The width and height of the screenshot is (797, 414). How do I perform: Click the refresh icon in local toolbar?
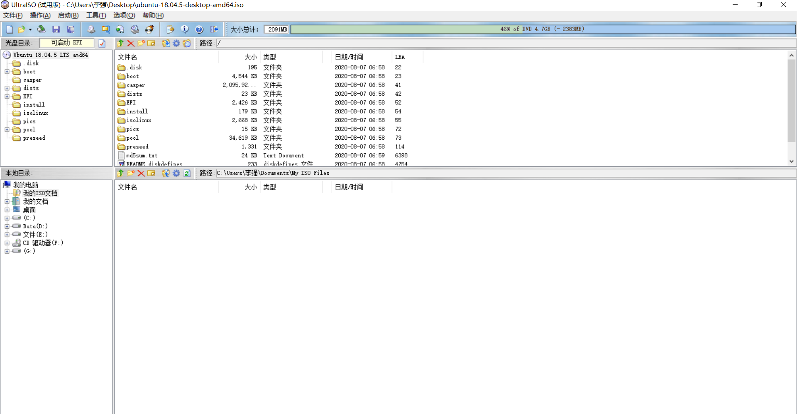click(x=187, y=173)
